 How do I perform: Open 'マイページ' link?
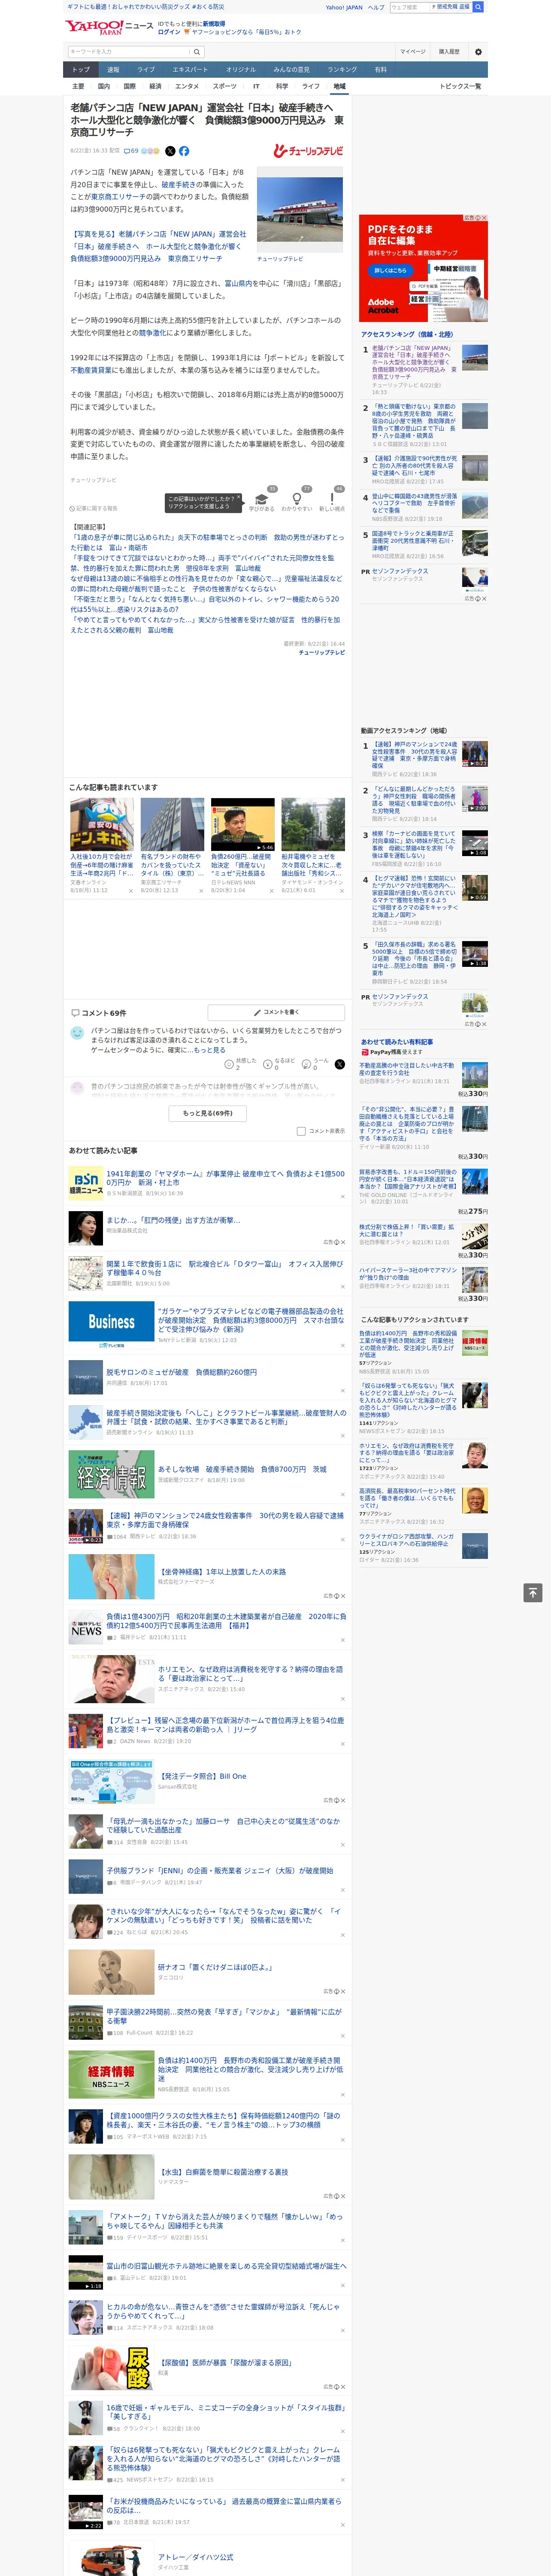tap(412, 51)
